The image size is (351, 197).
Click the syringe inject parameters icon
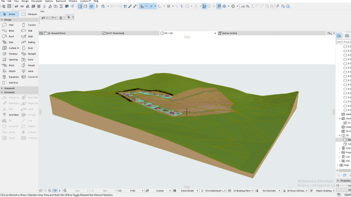(135, 6)
